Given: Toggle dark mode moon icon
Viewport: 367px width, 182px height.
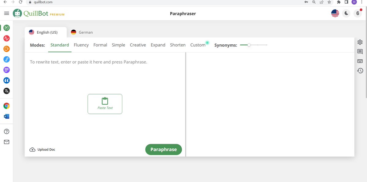Looking at the screenshot, I should [346, 13].
